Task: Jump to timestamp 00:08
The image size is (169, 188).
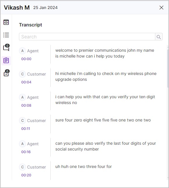Action: (x=26, y=105)
